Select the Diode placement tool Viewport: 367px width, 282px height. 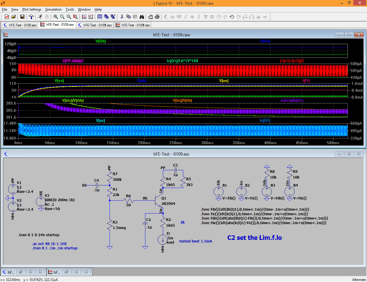coord(206,17)
